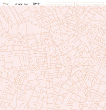
Task: Click the circular emblem signature logo
Action: pos(36,4)
